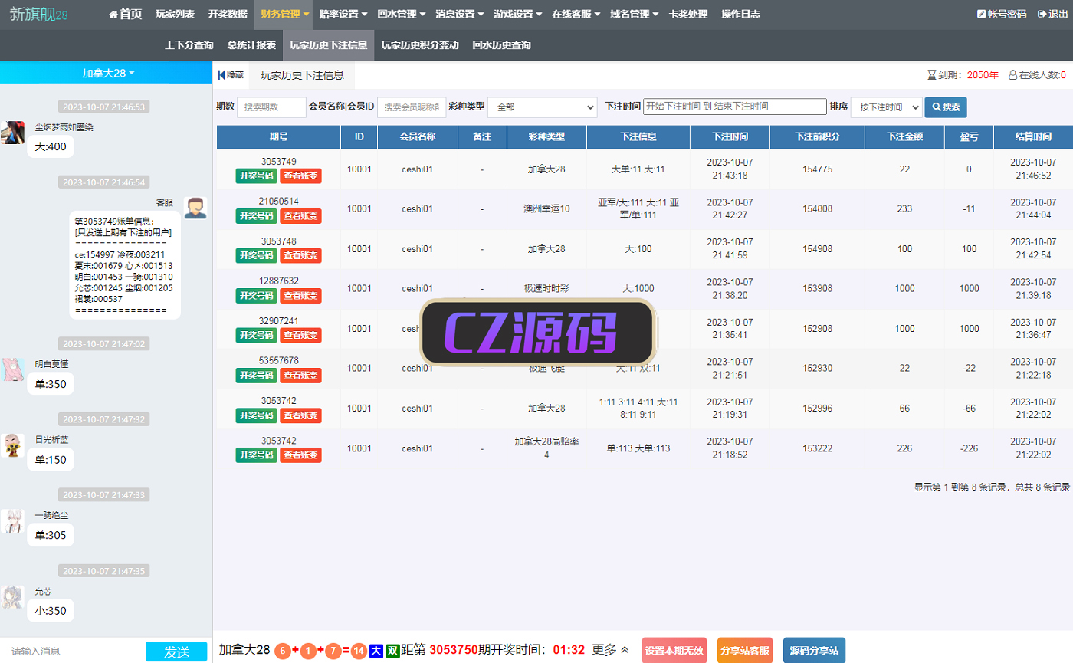Click the 退出 logout icon
The image size is (1073, 663).
click(1042, 15)
